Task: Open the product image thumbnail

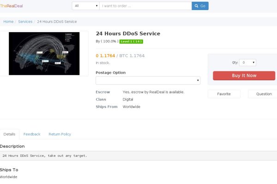Action: 44,53
